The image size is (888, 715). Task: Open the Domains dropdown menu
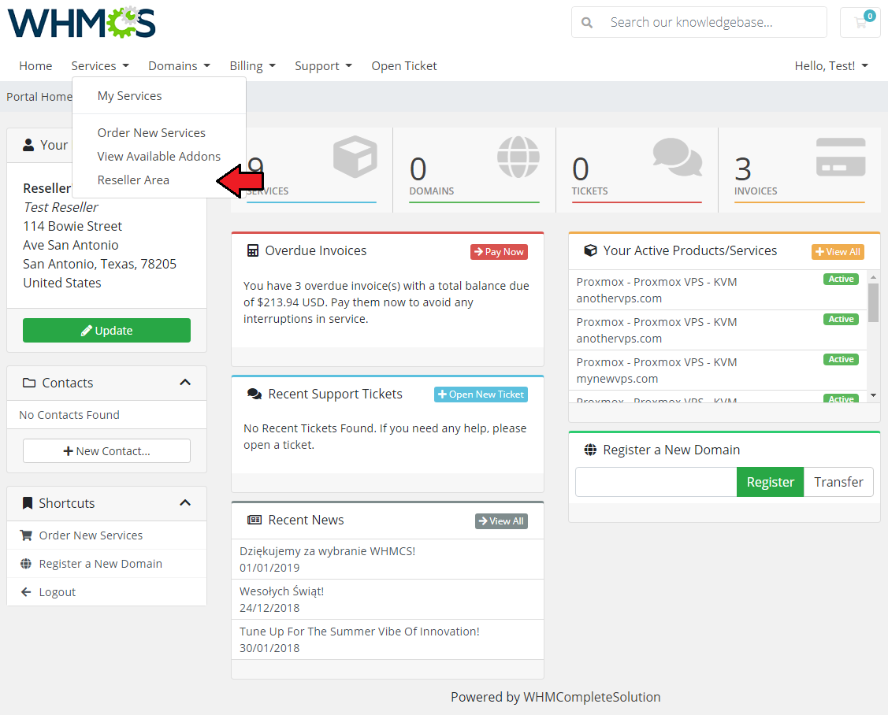coord(179,65)
